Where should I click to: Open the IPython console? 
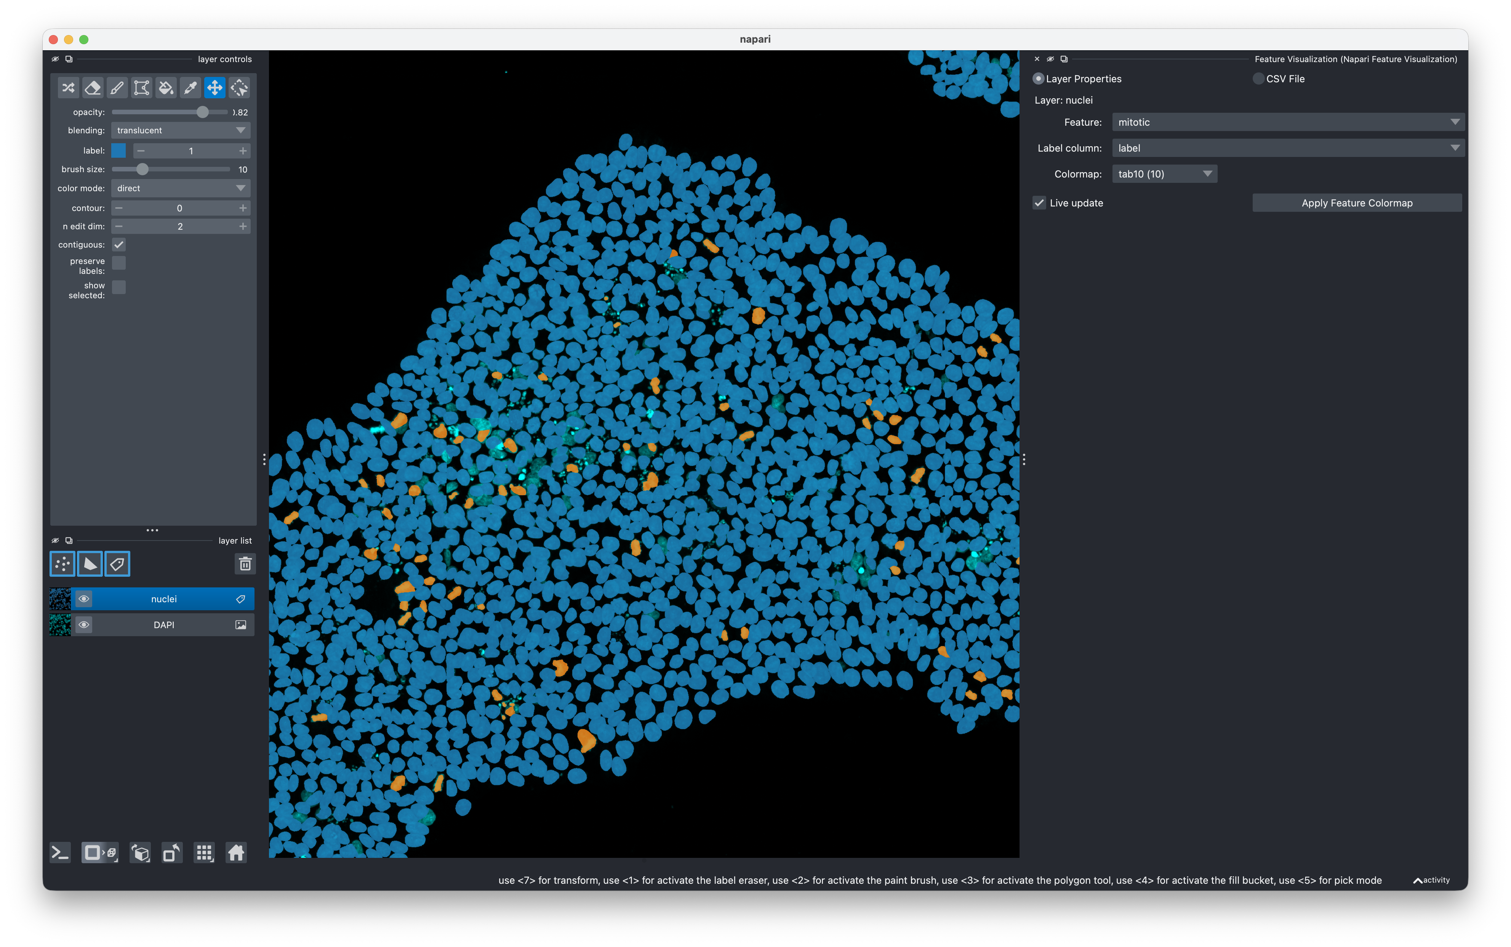(x=60, y=853)
